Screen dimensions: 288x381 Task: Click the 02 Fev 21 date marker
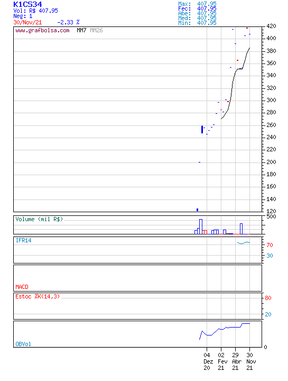(x=222, y=361)
